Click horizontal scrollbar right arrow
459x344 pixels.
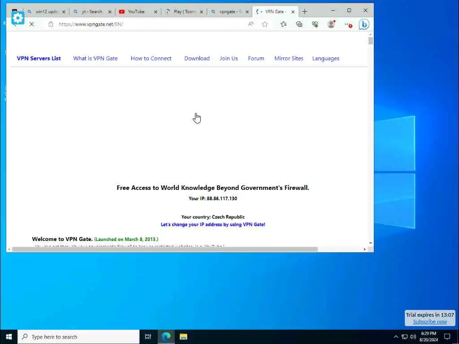click(365, 249)
